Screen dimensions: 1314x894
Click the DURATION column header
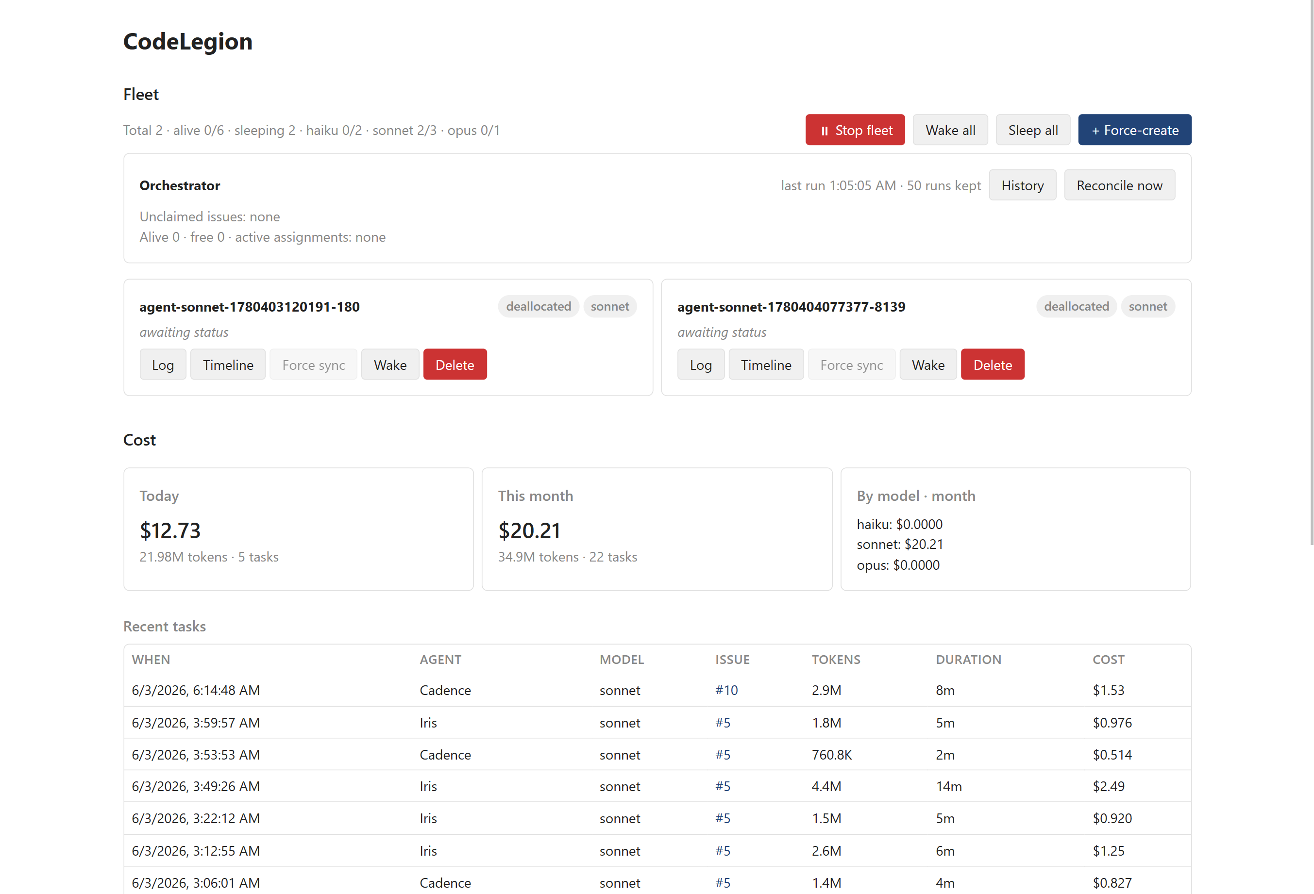click(x=968, y=660)
